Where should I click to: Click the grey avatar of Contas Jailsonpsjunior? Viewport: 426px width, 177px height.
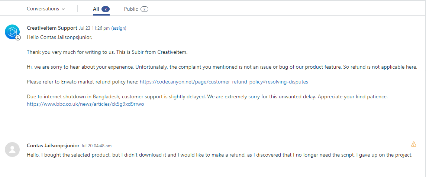click(12, 150)
